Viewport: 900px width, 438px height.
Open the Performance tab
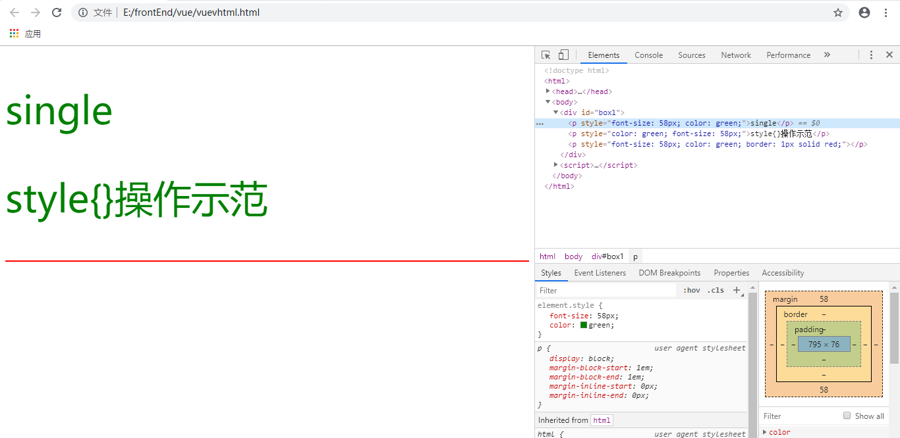789,55
